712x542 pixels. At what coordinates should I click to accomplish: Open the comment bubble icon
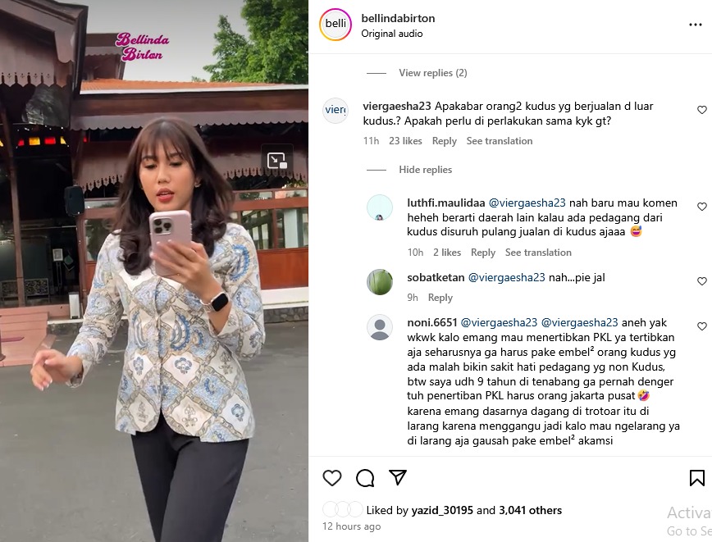[x=365, y=478]
